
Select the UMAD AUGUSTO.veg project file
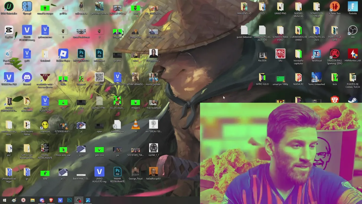pyautogui.click(x=99, y=175)
